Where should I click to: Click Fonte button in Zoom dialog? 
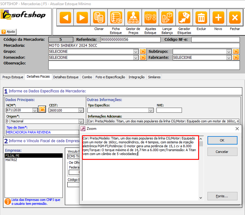tap(222, 196)
